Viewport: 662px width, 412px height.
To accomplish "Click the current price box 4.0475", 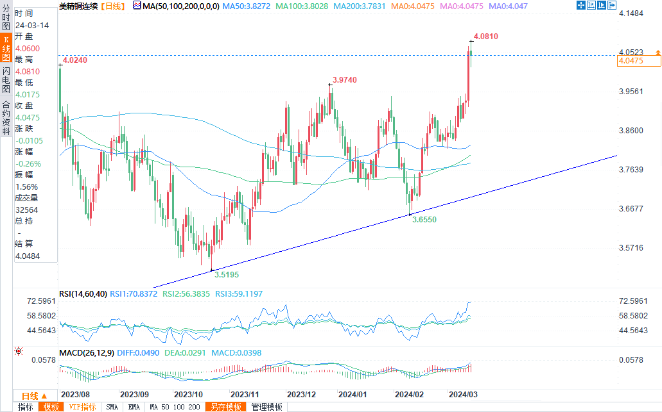I will [x=639, y=61].
